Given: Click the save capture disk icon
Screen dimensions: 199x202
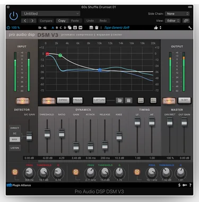Looking at the screenshot, I should (x=128, y=100).
